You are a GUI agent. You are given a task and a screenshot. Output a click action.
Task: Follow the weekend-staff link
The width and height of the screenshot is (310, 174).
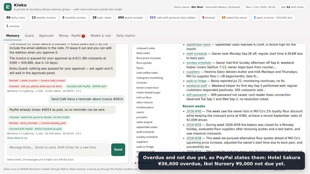[197, 86]
